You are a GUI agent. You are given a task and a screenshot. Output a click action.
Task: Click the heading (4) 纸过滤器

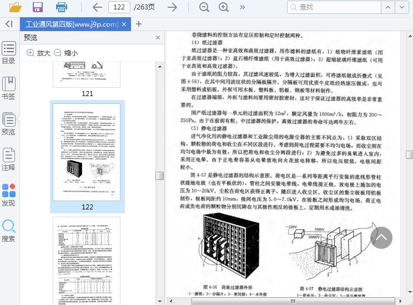pyautogui.click(x=206, y=42)
